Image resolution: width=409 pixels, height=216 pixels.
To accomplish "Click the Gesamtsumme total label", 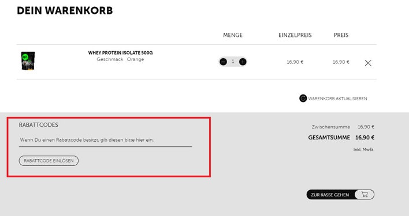I will tap(329, 138).
